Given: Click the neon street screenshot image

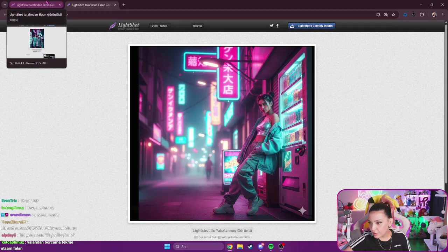Looking at the screenshot, I should (x=222, y=133).
